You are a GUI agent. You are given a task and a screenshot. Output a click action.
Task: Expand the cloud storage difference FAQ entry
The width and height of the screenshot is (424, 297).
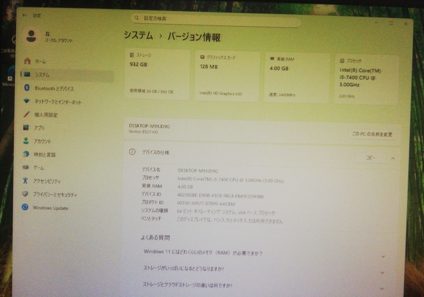point(382,288)
